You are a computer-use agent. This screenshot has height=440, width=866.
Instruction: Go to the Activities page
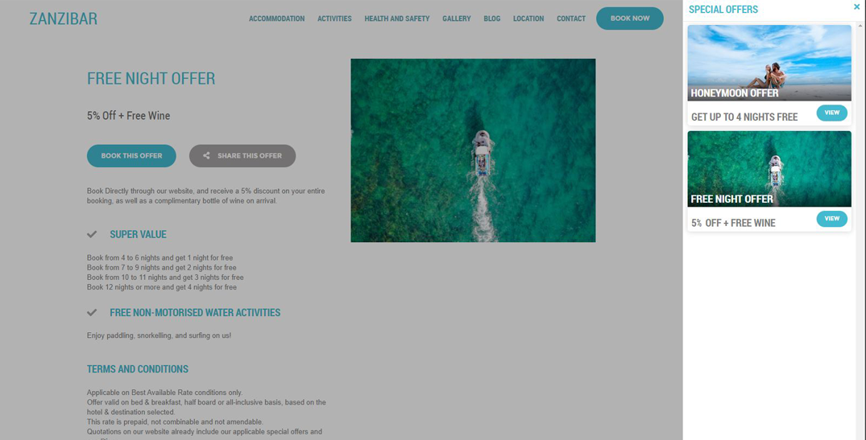click(x=334, y=19)
